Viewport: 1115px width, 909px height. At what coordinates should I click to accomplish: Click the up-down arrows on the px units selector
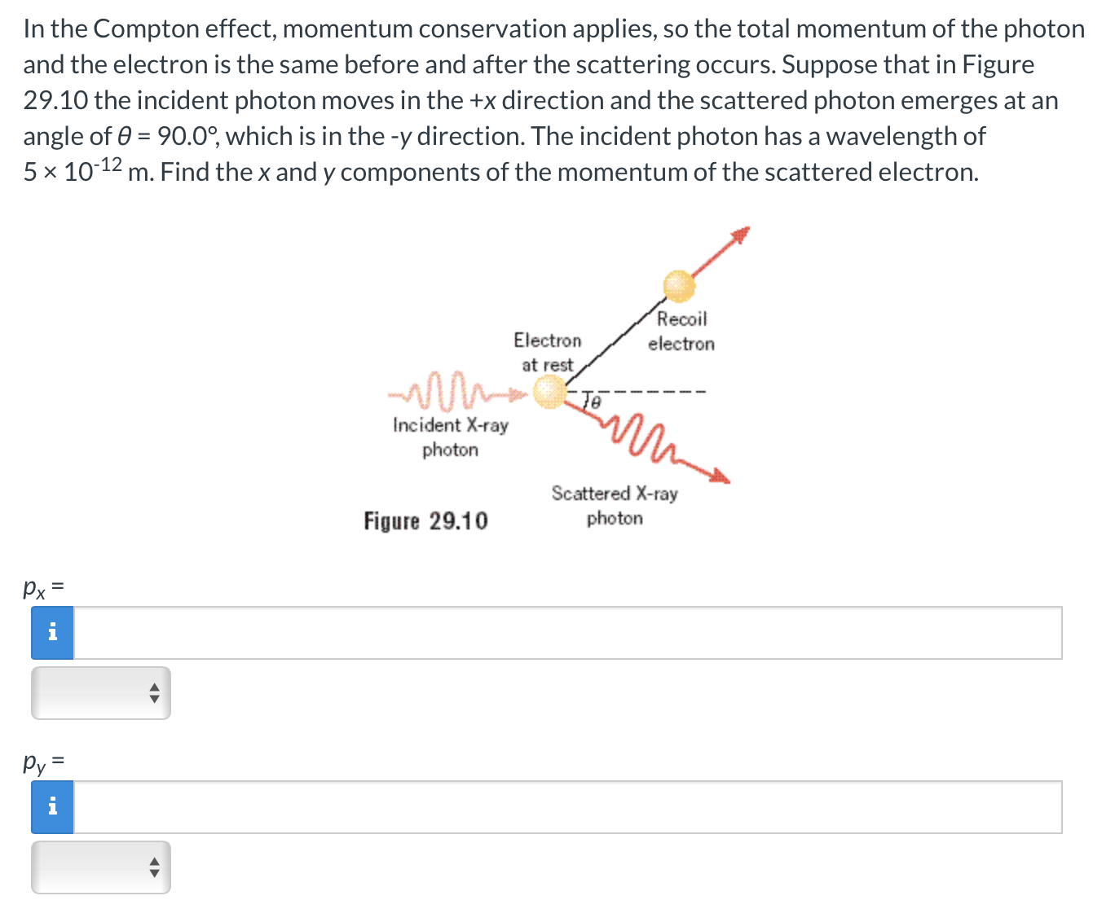pyautogui.click(x=155, y=692)
